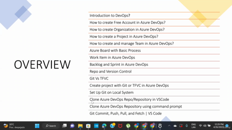Select 'Azure Board with Basic Process' line
Screen dimensions: 232x130
(115, 51)
